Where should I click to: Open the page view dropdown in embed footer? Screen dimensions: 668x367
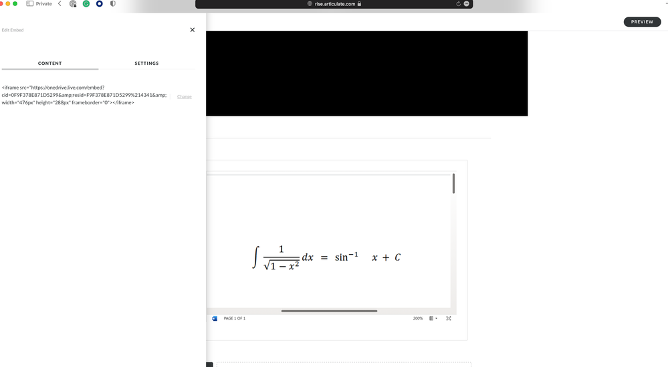click(433, 318)
